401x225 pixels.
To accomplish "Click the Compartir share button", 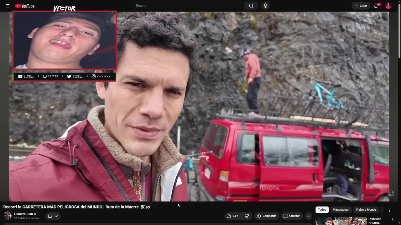I will [x=266, y=216].
